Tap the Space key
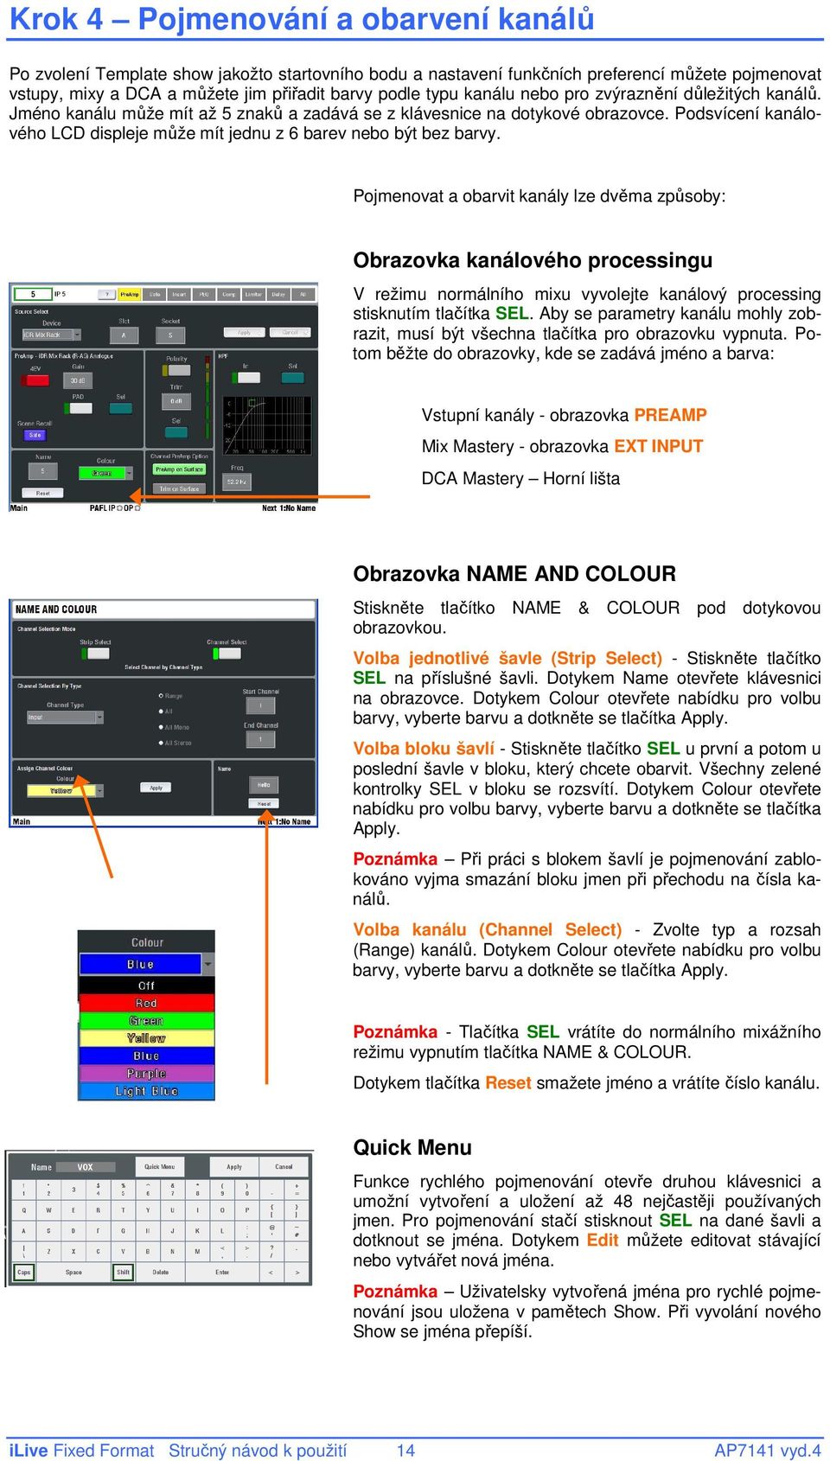Image resolution: width=830 pixels, height=1461 pixels. click(73, 1273)
